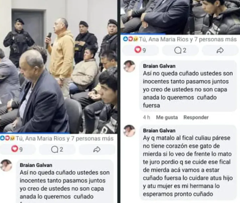Screen dimensions: 240x203
Task: View the 'Tú, Ana Maria Rios y 7 personas más' list on the right
Action: [188, 39]
